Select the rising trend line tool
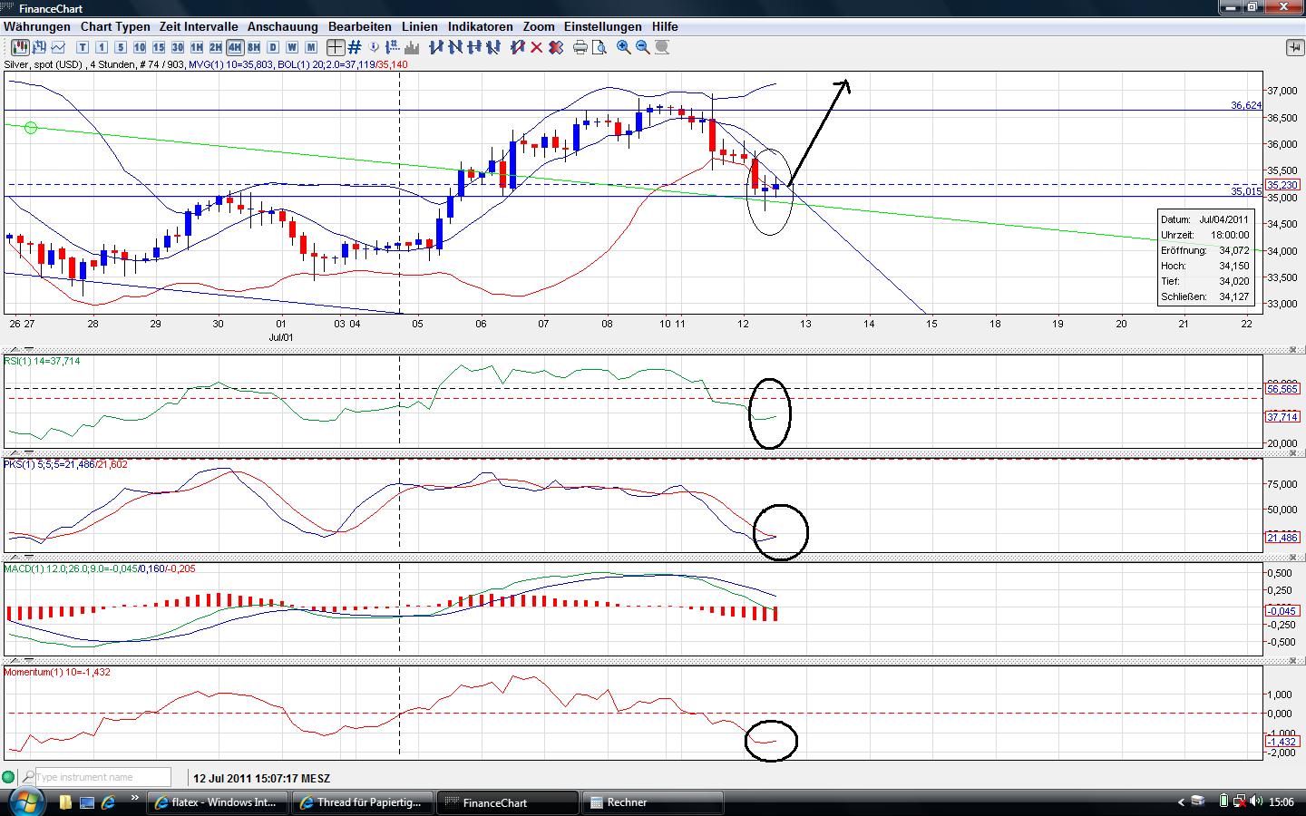 tap(436, 47)
